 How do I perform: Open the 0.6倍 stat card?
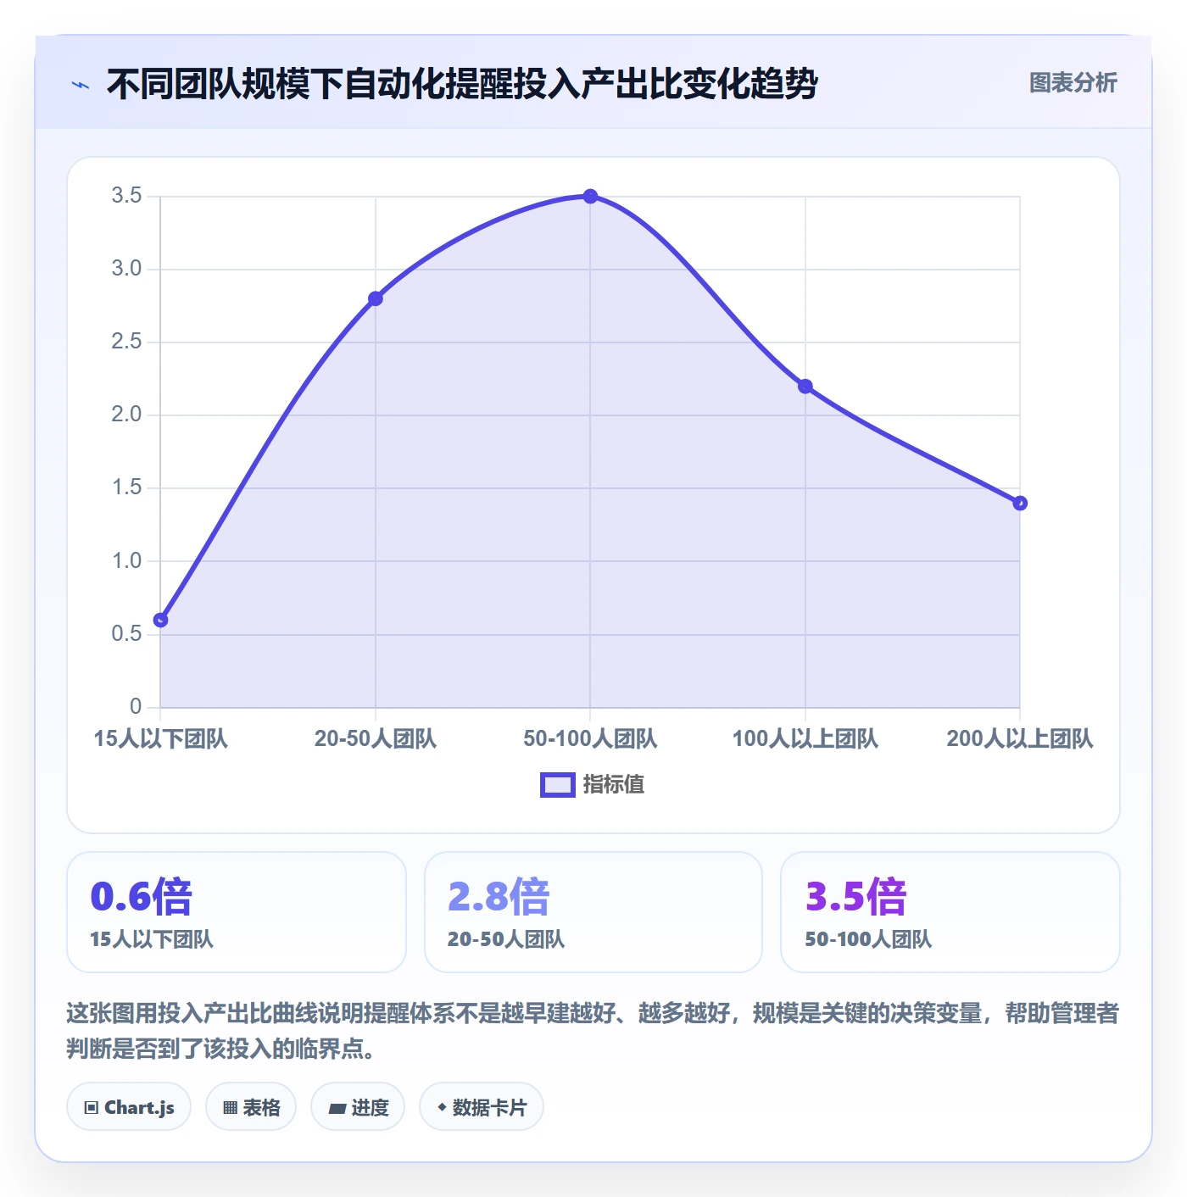tap(237, 912)
